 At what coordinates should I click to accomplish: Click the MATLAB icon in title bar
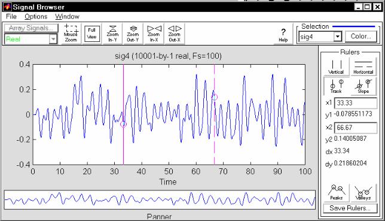(7, 7)
